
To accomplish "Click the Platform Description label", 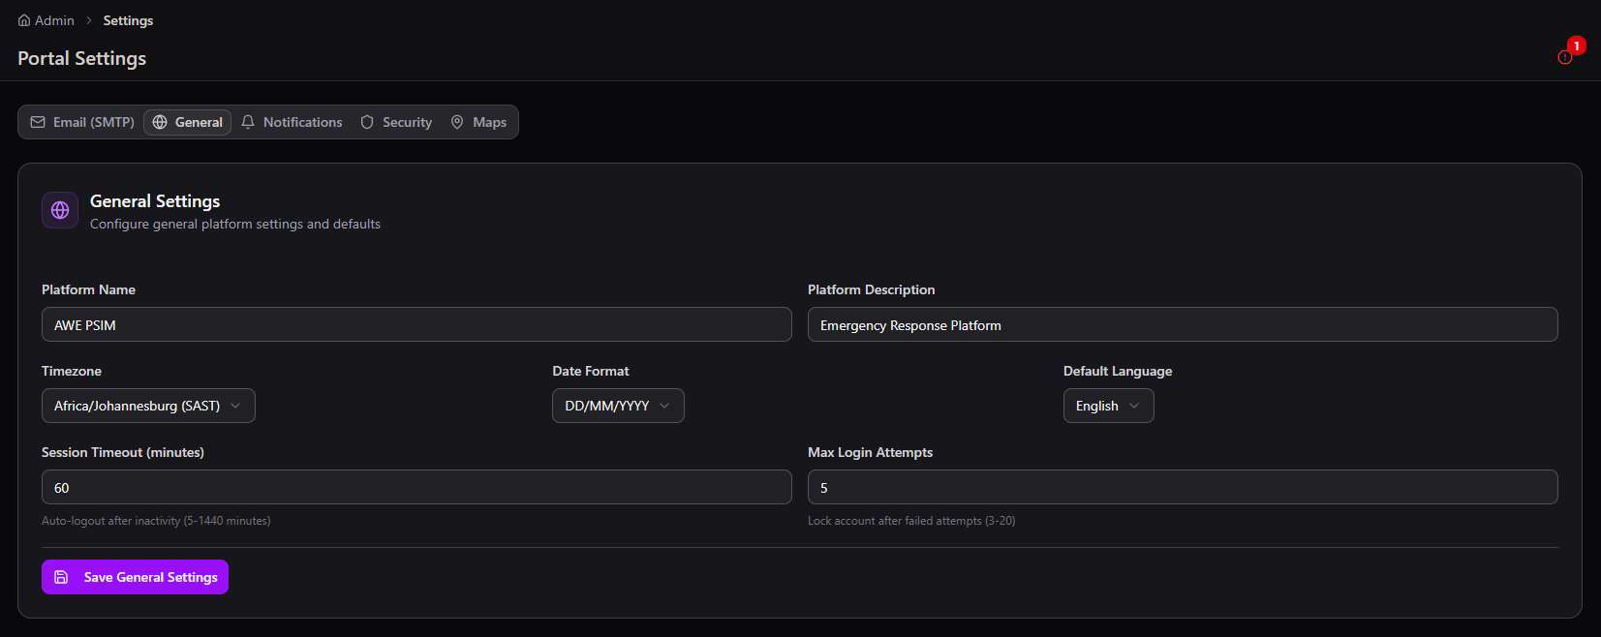I will 872,289.
